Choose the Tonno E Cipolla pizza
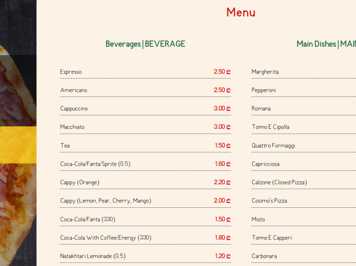The height and width of the screenshot is (266, 356). (271, 127)
